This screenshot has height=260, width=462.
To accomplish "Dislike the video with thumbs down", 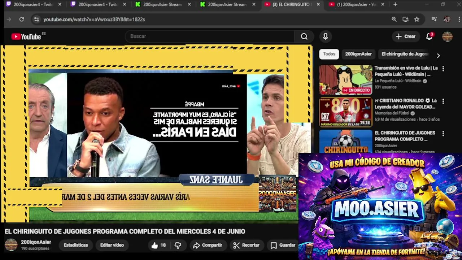I will point(178,245).
